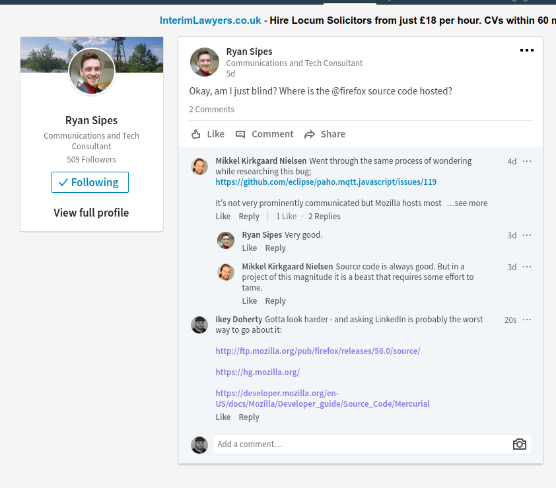Open the post options three-dot menu
Viewport: 556px width, 488px height.
[526, 50]
